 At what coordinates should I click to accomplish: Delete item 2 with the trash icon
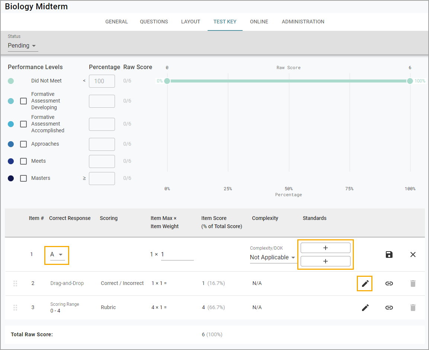(x=413, y=283)
